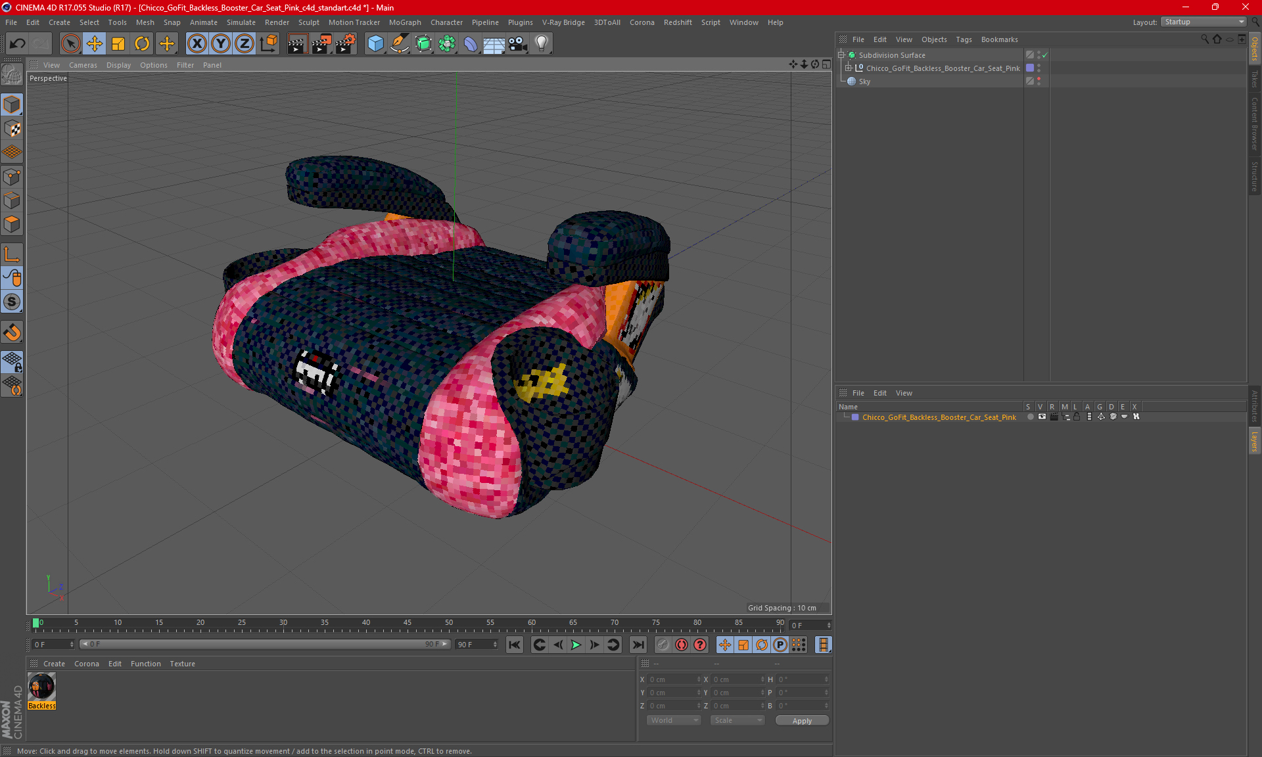The width and height of the screenshot is (1262, 757).
Task: Open the World coordinate dropdown
Action: pyautogui.click(x=674, y=720)
